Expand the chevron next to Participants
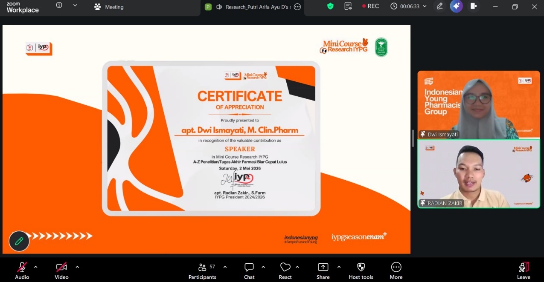Viewport: 544px width, 282px height. [225, 267]
